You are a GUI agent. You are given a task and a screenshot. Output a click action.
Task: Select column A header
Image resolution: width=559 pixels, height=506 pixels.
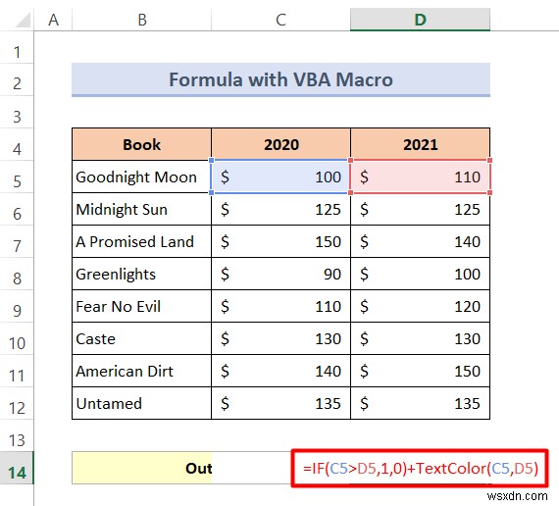(x=53, y=20)
